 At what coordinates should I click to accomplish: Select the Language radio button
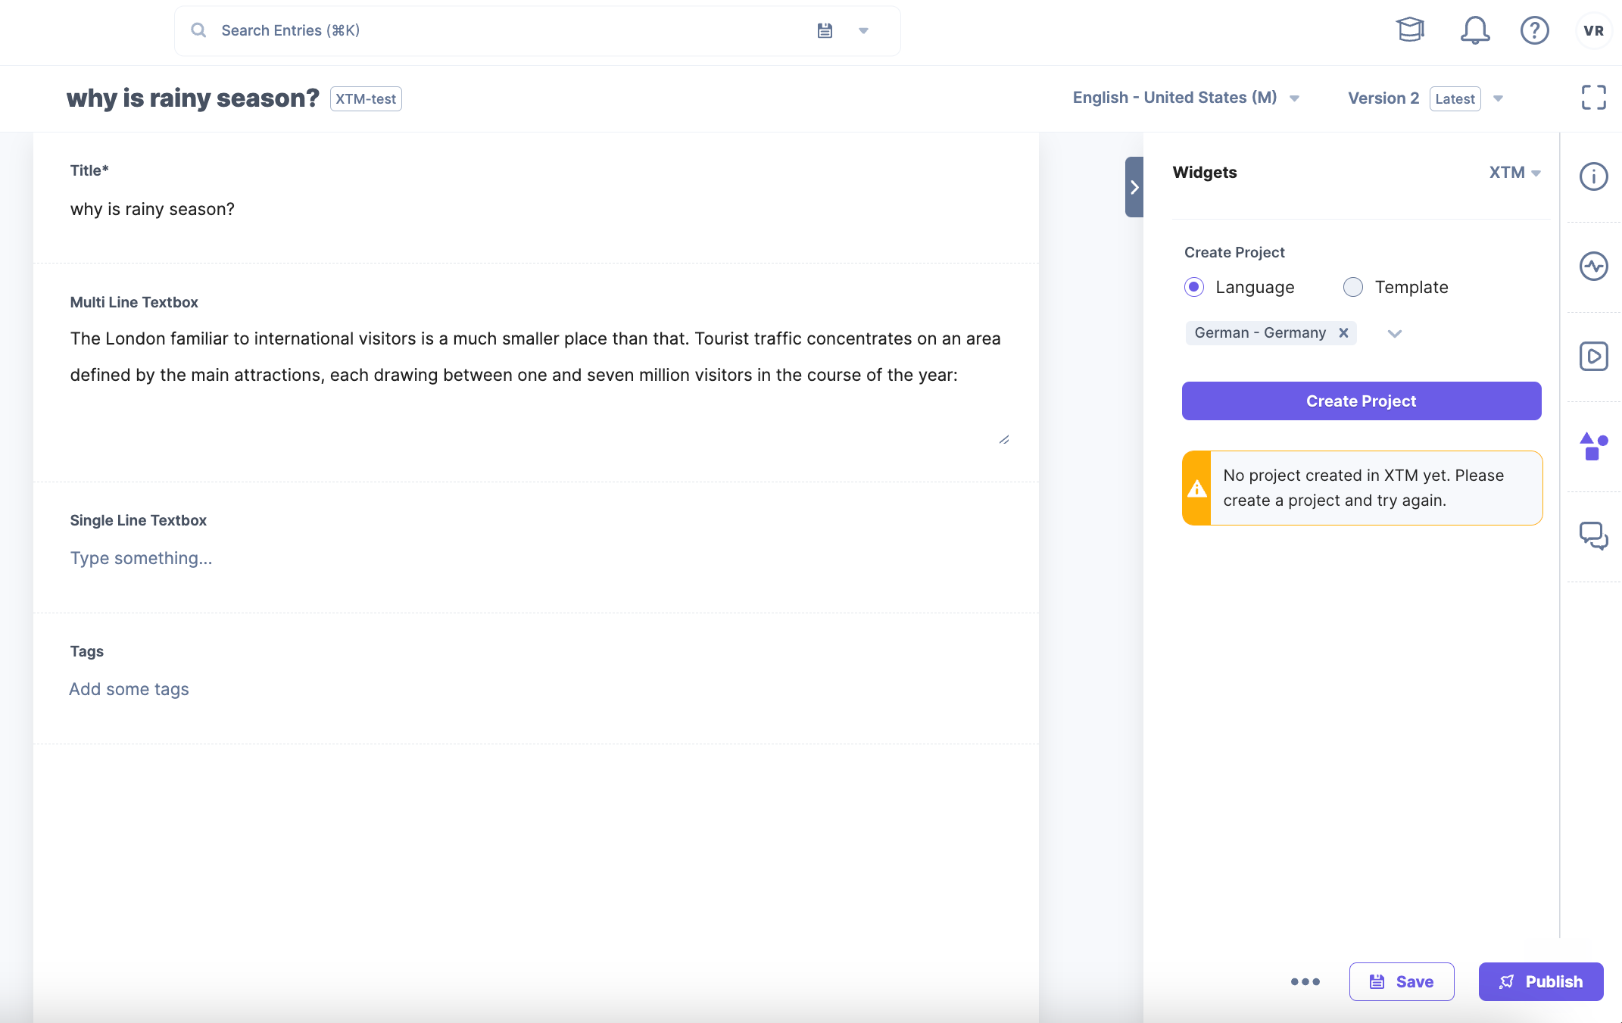pyautogui.click(x=1194, y=286)
